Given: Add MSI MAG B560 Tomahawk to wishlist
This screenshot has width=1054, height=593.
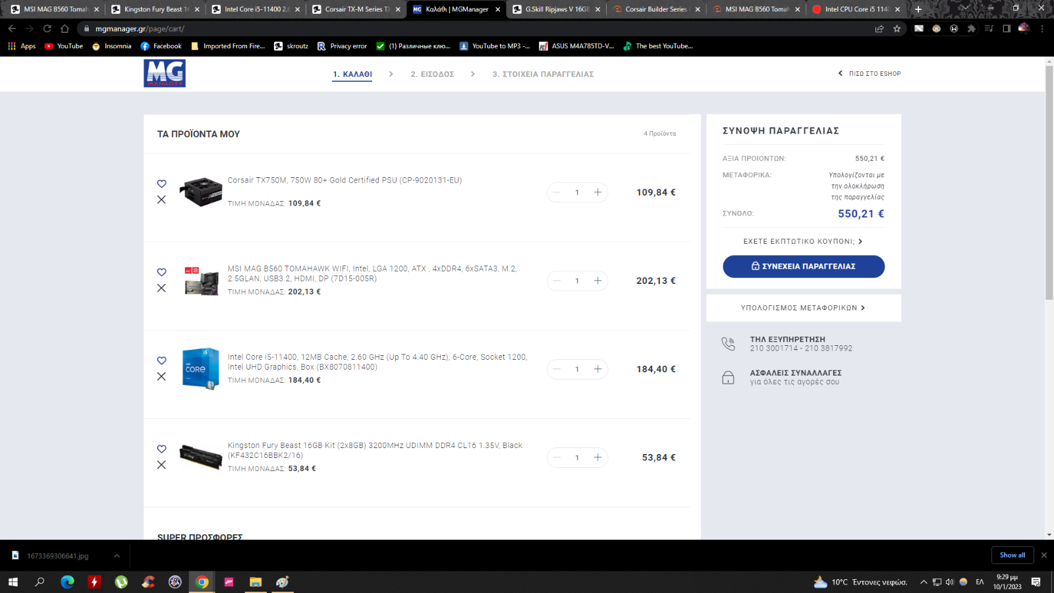Looking at the screenshot, I should click(x=161, y=272).
